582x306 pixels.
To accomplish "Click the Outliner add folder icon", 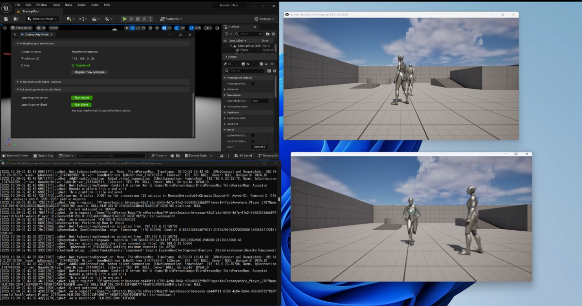I will tap(267, 34).
